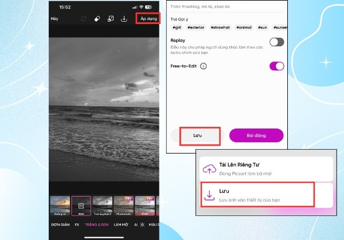Open B&W filter adjustment settings thumbnail
This screenshot has height=240, width=344.
[81, 206]
